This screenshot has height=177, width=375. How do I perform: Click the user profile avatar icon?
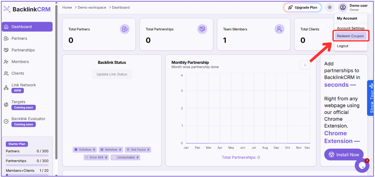pyautogui.click(x=343, y=8)
